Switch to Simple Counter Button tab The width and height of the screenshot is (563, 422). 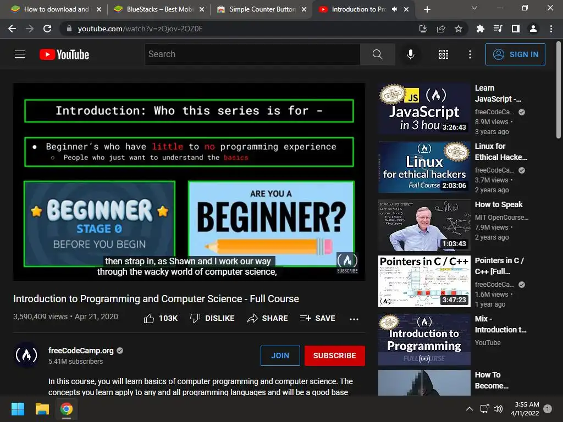[261, 9]
